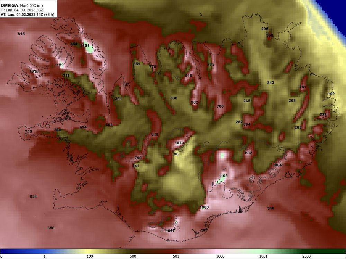Viewport: 346px width, 259px height.
Task: Select the 646 map value
Action: (155, 134)
